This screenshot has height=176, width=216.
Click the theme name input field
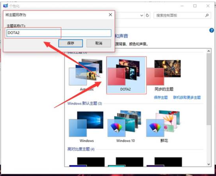pos(59,33)
